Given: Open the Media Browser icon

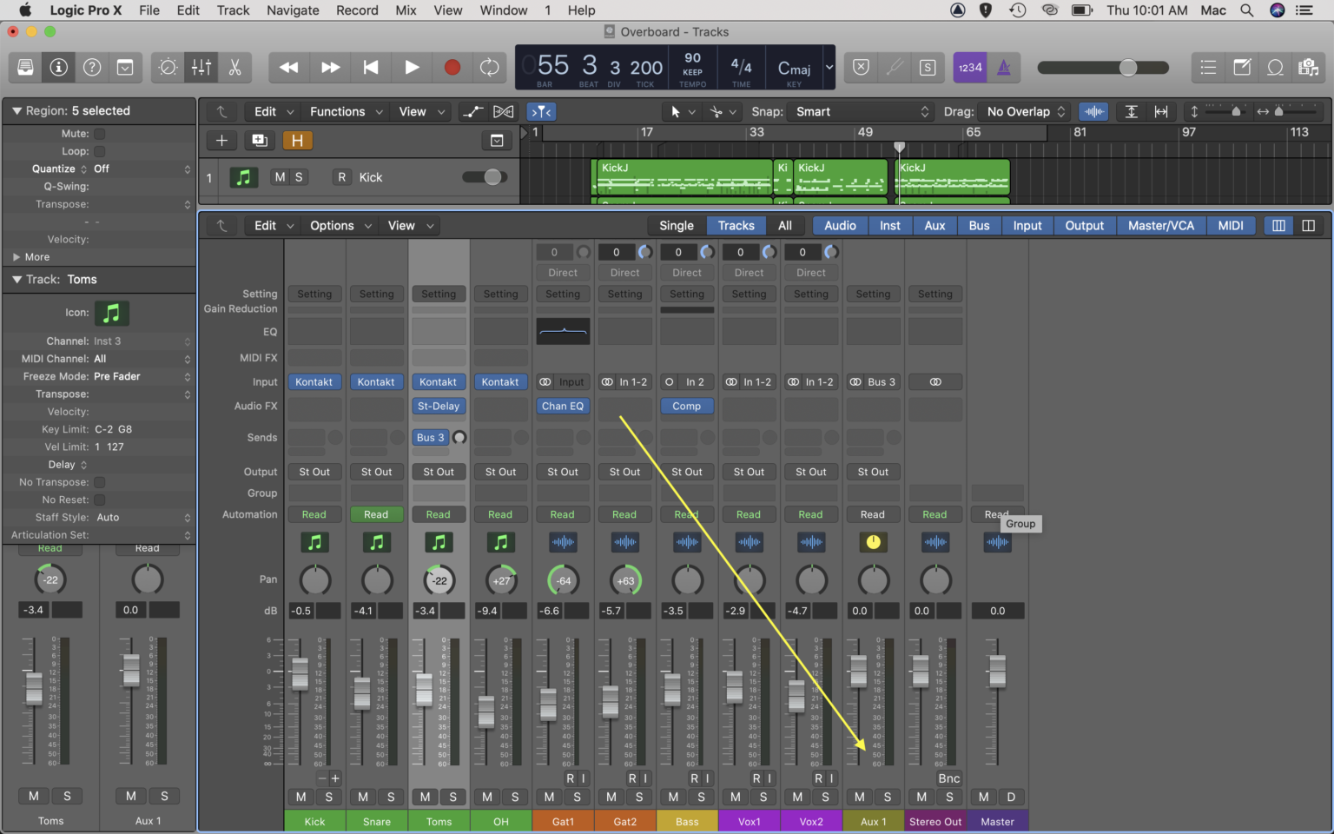Looking at the screenshot, I should tap(1310, 67).
